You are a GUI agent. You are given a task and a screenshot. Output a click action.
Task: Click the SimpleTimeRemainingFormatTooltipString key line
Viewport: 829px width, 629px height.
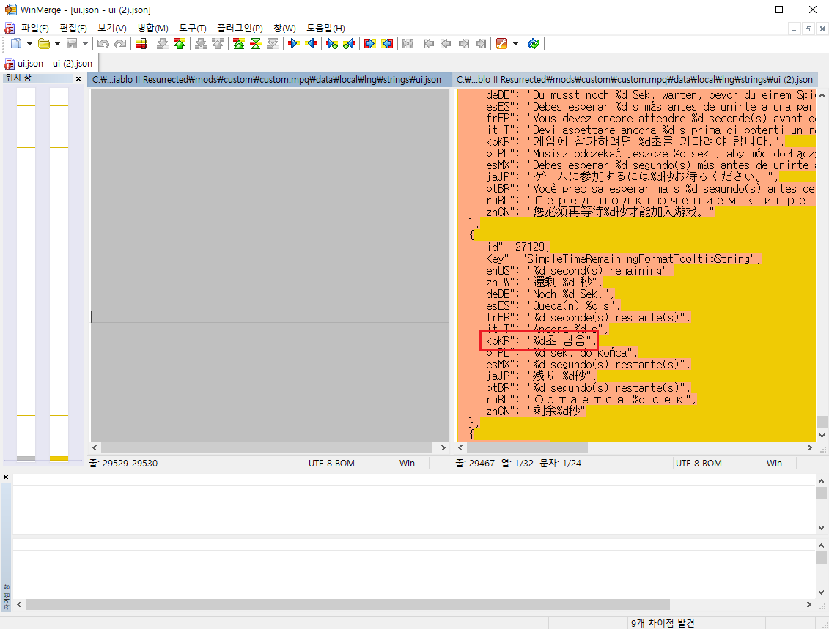click(621, 258)
